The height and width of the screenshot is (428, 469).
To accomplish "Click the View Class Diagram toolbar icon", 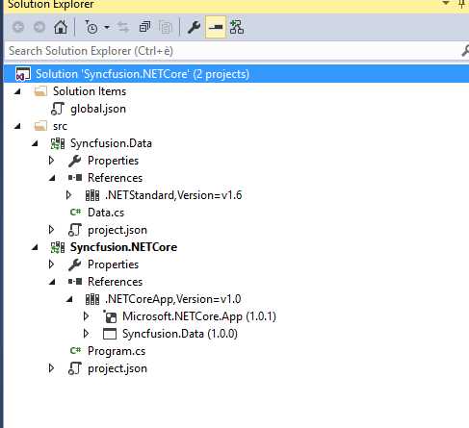I will [x=237, y=27].
